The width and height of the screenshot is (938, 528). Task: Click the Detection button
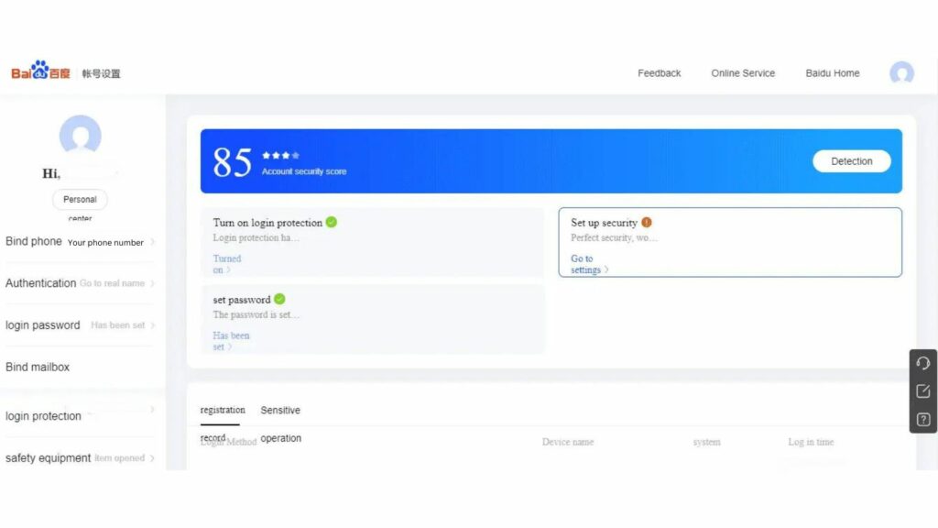point(851,161)
